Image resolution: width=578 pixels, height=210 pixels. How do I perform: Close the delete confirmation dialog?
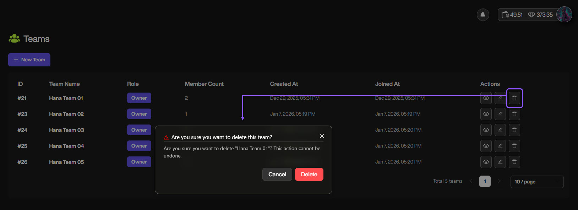tap(322, 136)
